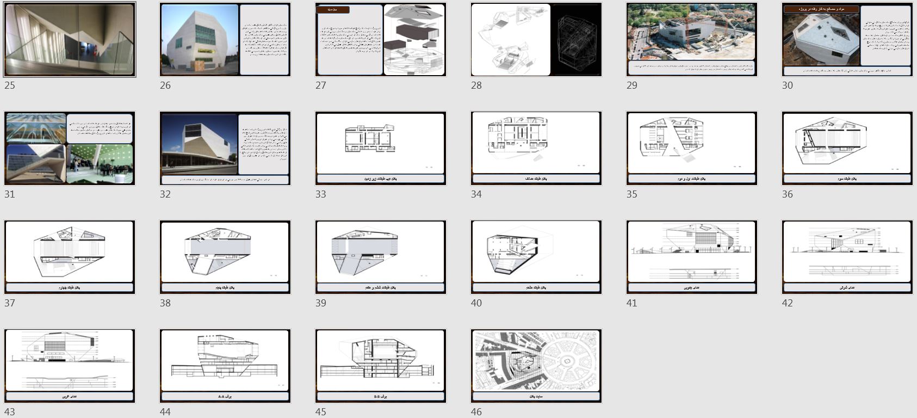This screenshot has height=418, width=917.
Task: Pick slide 42 elevation drawing thumbnail
Action: click(x=847, y=257)
